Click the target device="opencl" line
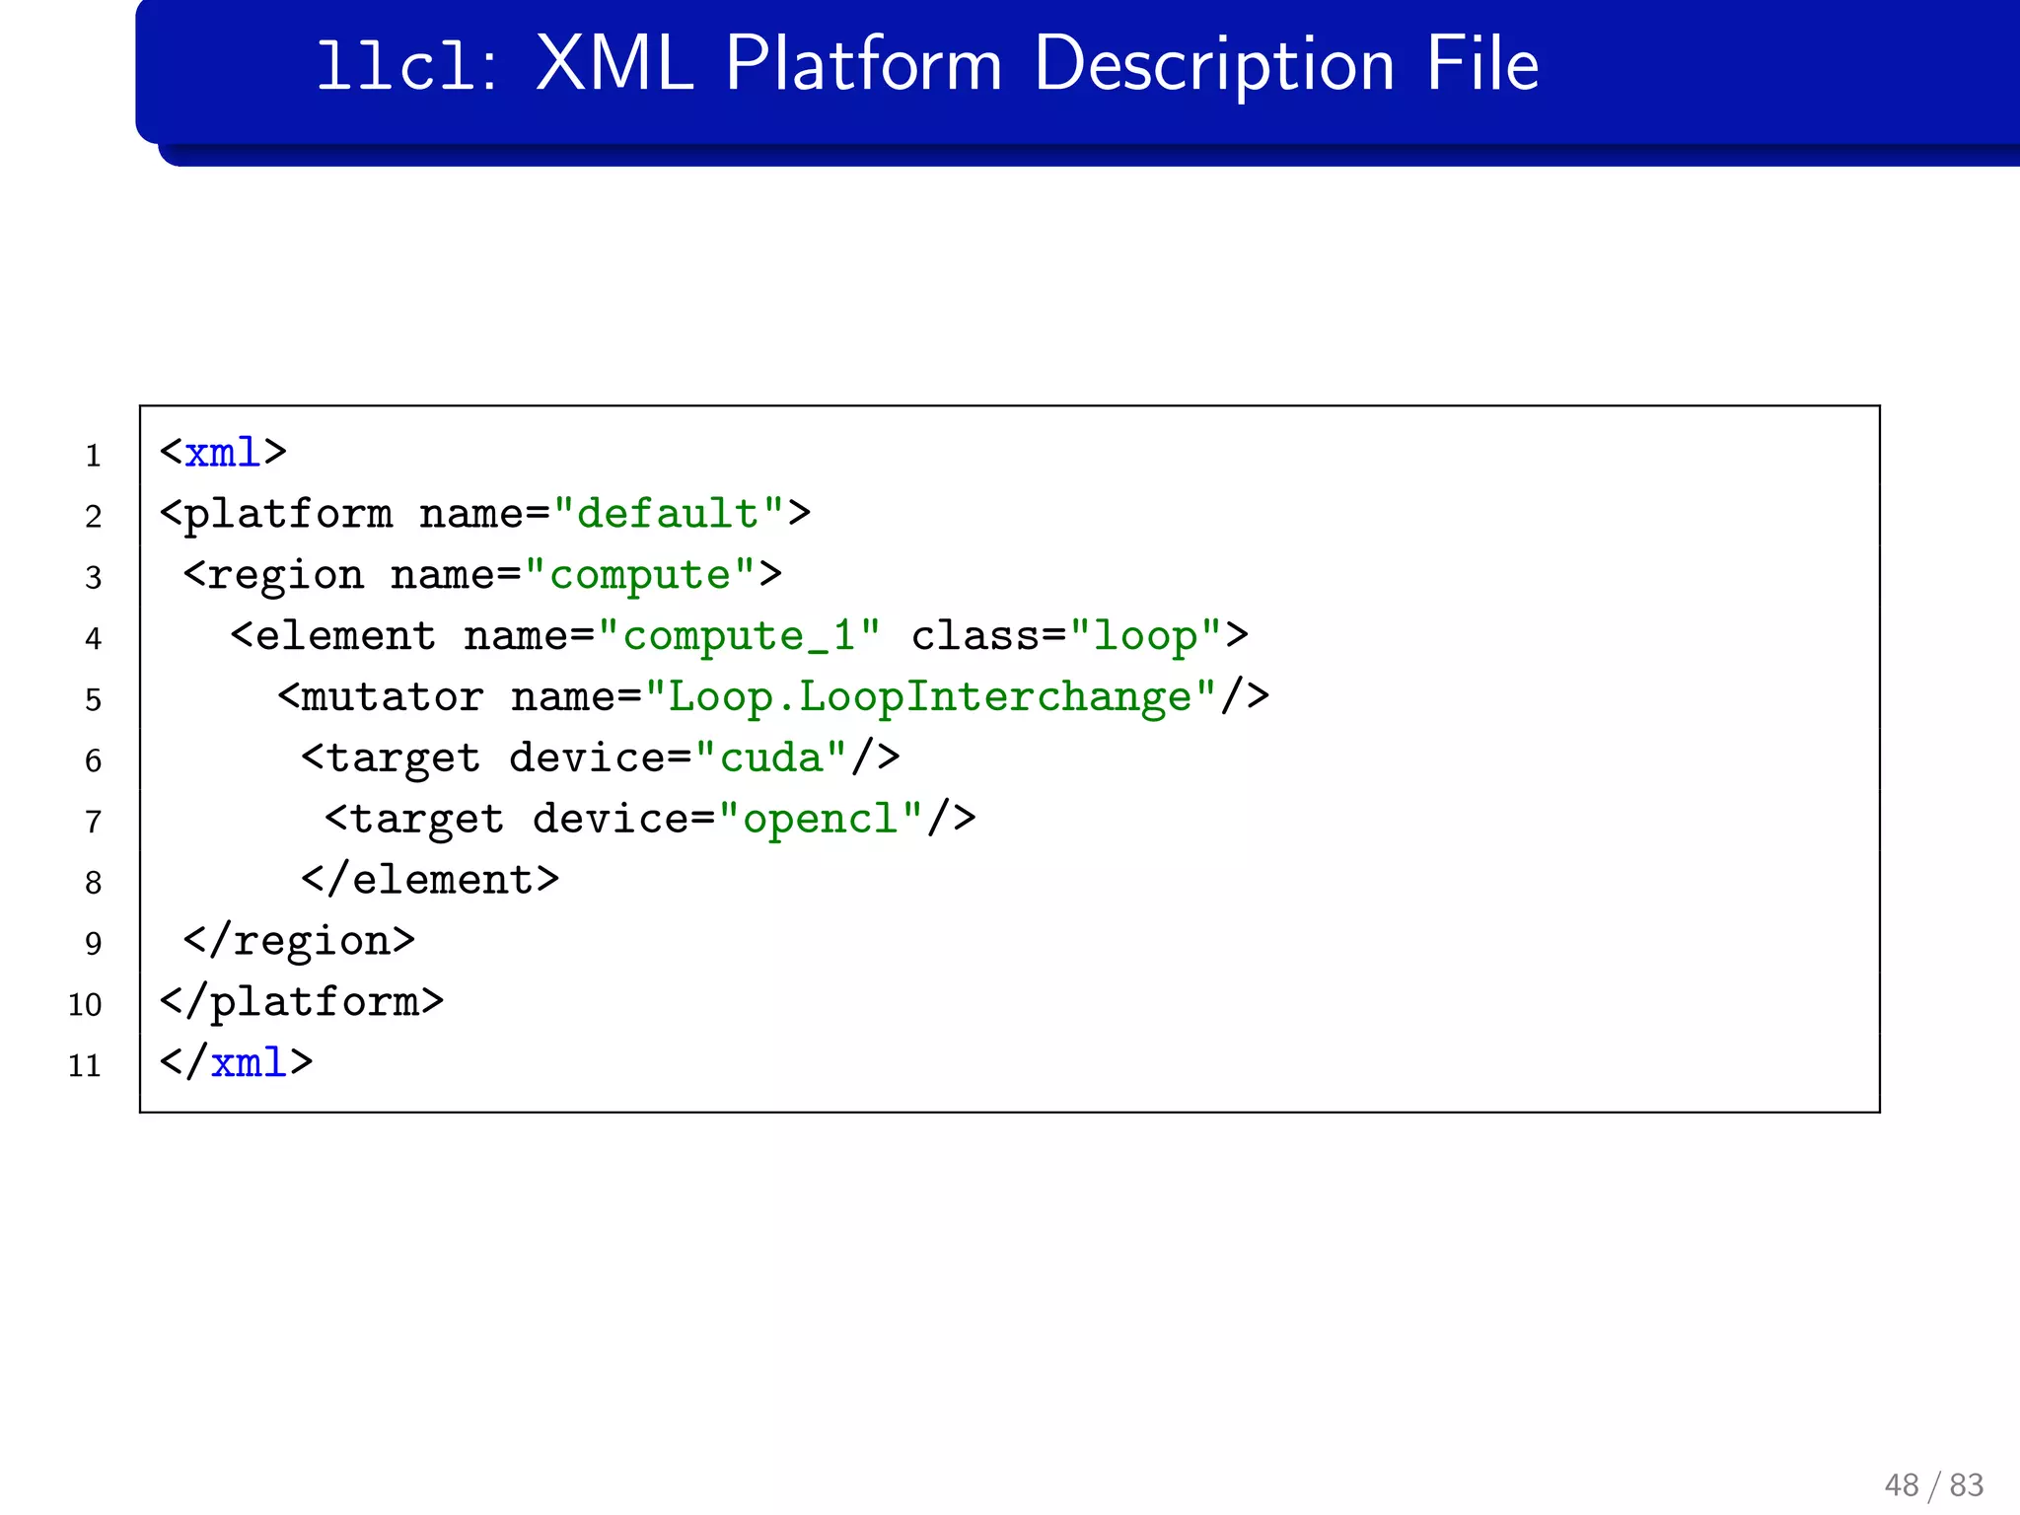This screenshot has height=1515, width=2020. 651,820
